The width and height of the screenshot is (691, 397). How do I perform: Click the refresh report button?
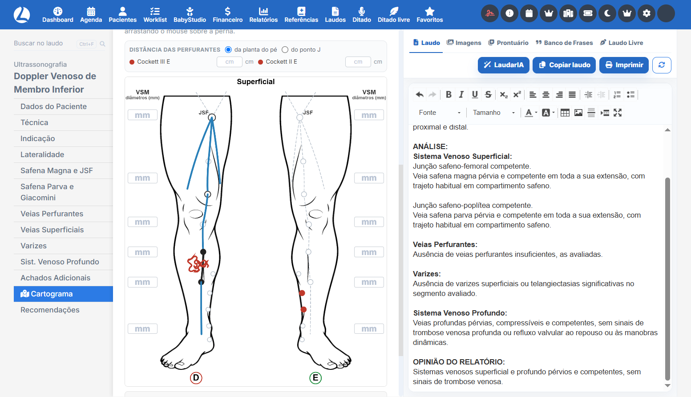(662, 65)
